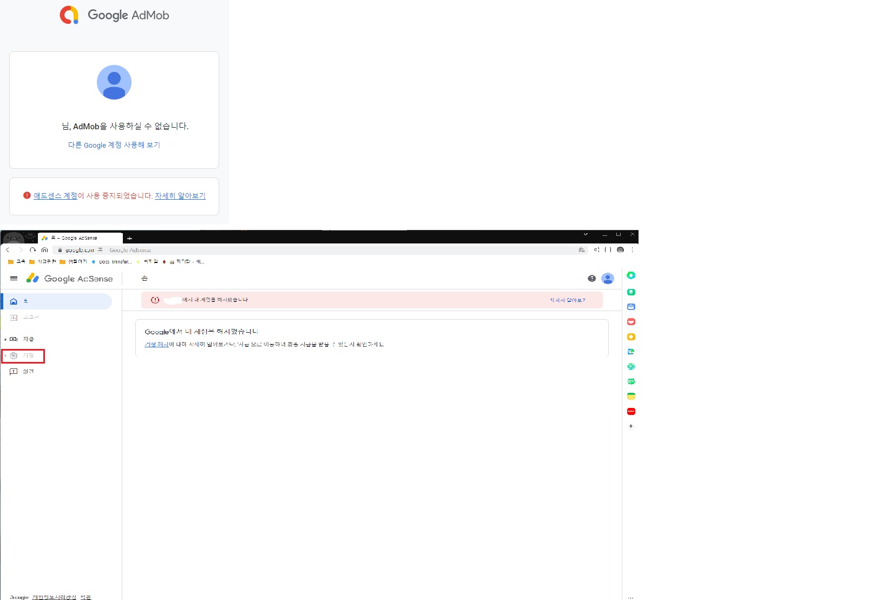Click the first green circle icon in the side panel
Screen dimensions: 875x600
(631, 275)
